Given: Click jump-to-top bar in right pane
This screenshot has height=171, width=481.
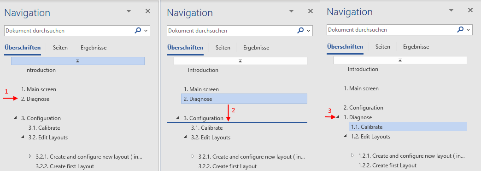Looking at the screenshot, I should coord(400,60).
